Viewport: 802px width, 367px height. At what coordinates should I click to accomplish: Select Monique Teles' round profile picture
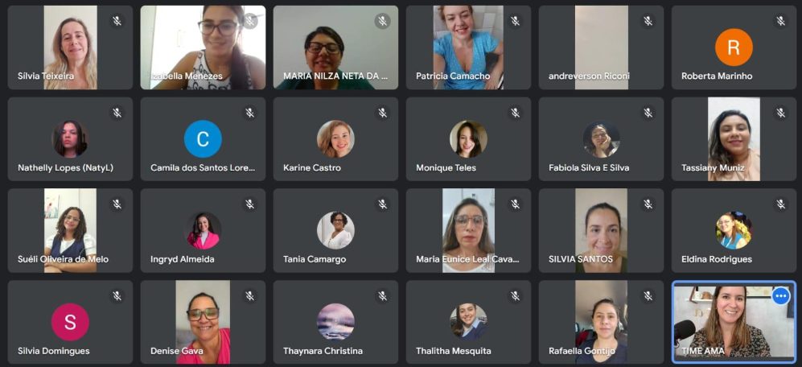click(468, 138)
